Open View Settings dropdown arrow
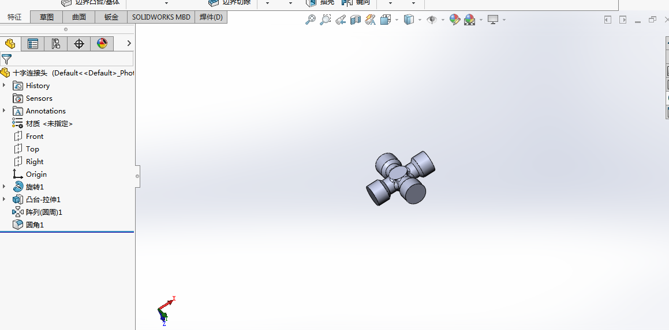The height and width of the screenshot is (330, 669). coord(504,20)
